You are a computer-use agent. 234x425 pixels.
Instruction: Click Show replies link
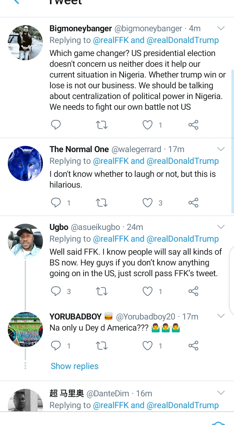pyautogui.click(x=74, y=366)
